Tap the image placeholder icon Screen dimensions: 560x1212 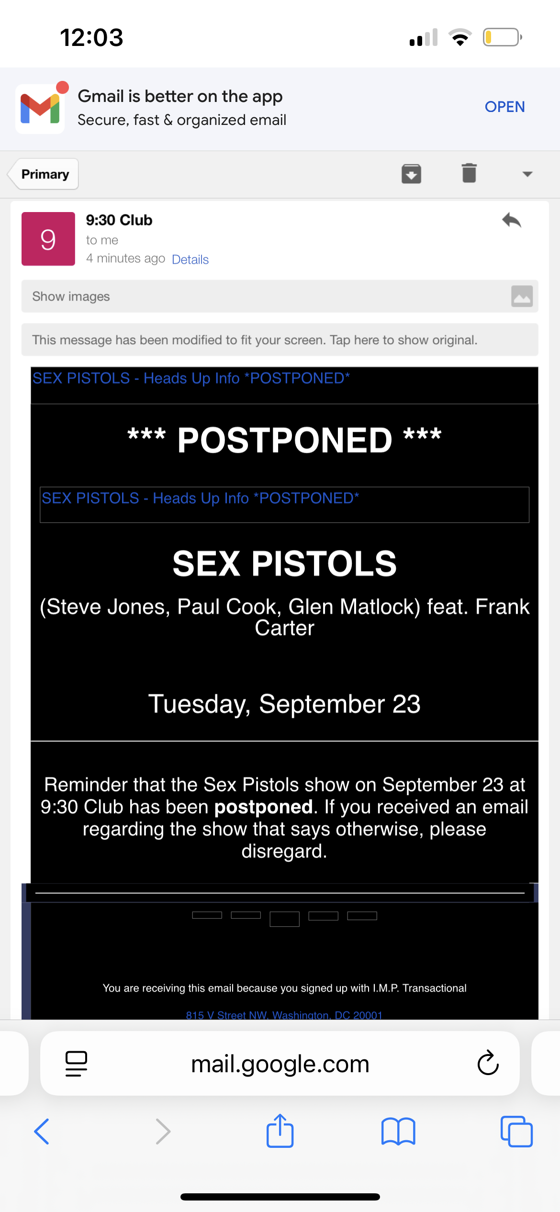pyautogui.click(x=522, y=296)
